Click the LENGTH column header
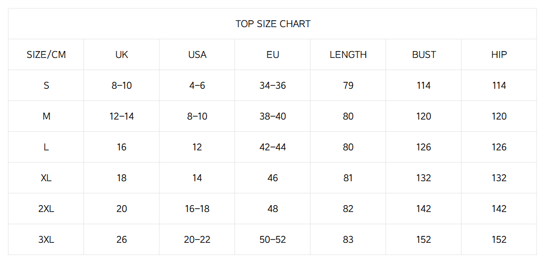 point(348,55)
